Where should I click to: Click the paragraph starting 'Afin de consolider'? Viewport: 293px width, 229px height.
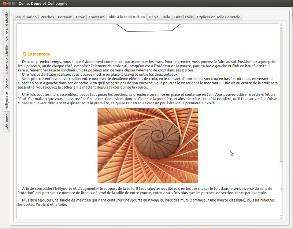click(145, 191)
